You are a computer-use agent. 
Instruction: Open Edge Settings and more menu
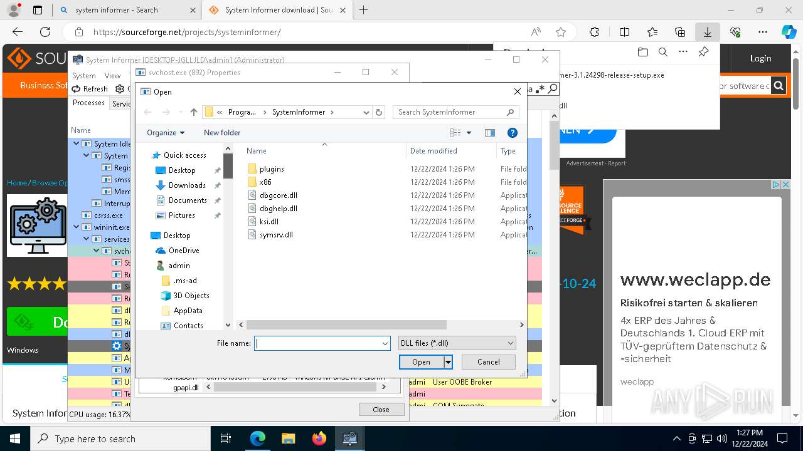[x=763, y=32]
